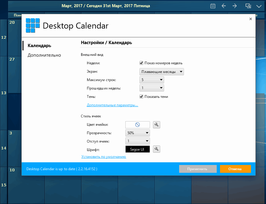Open the Дополнительные параметры link
The height and width of the screenshot is (204, 266).
click(x=112, y=105)
